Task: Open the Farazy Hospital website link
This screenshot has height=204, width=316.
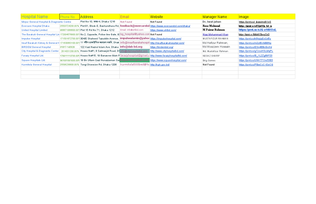Action: coord(169,55)
